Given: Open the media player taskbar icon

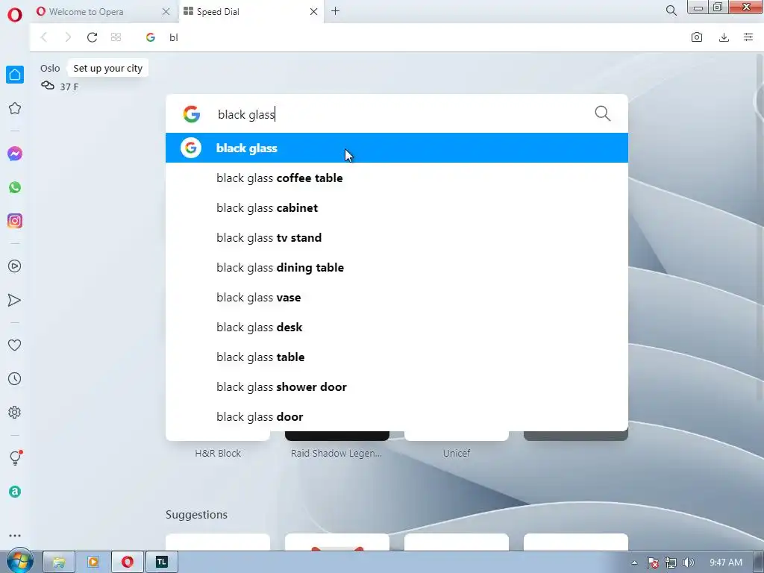Looking at the screenshot, I should click(x=93, y=562).
